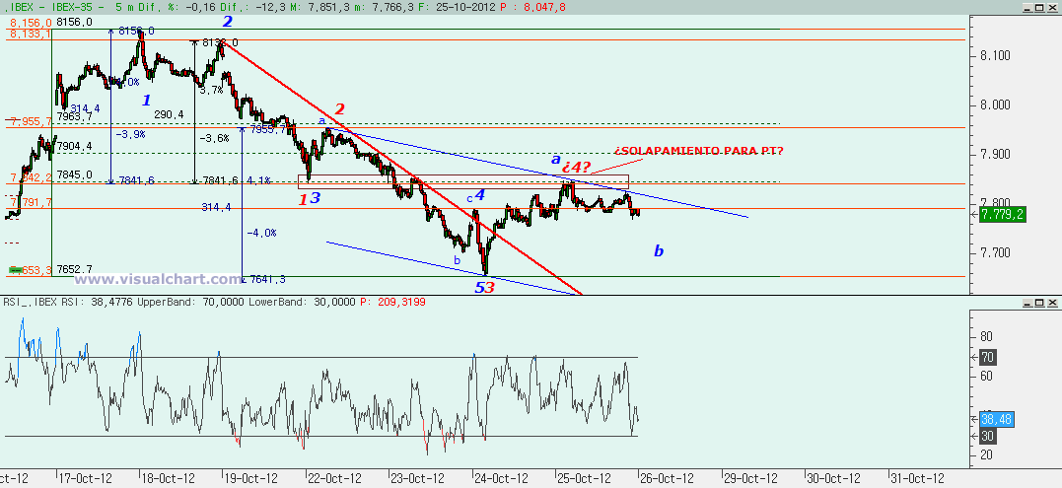Click the RSI value tag 38,48
This screenshot has height=488, width=1062.
point(996,420)
